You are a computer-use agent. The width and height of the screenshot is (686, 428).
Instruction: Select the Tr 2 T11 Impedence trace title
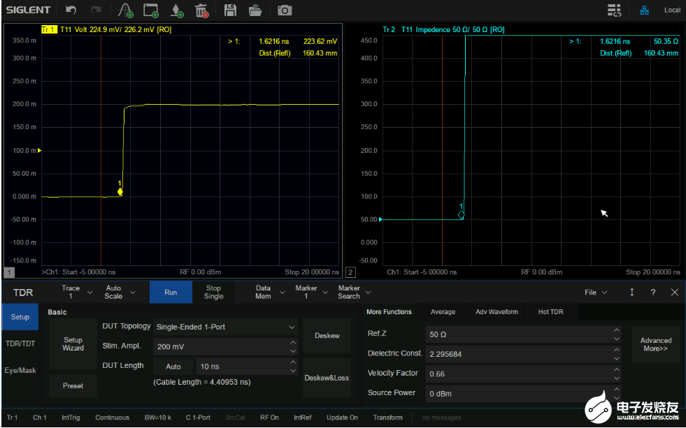pos(443,29)
